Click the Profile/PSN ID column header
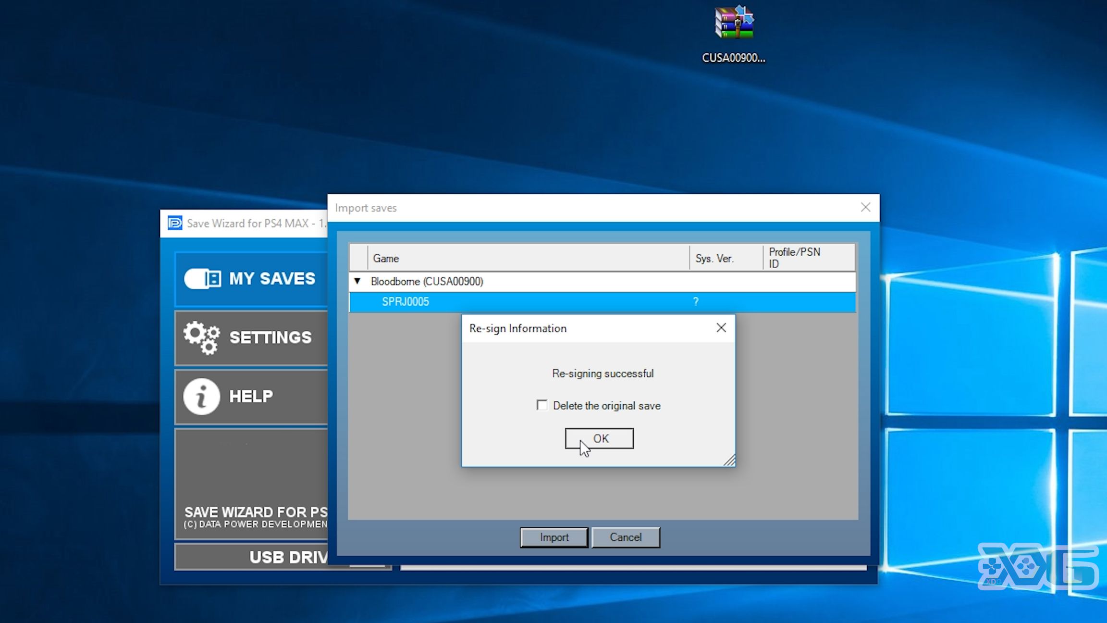The image size is (1107, 623). [809, 258]
